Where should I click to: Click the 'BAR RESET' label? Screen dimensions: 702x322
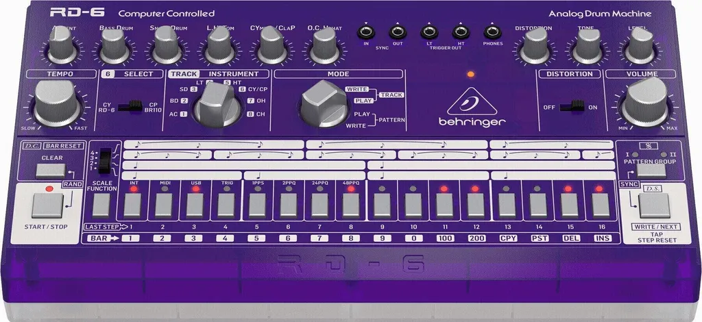tap(64, 146)
